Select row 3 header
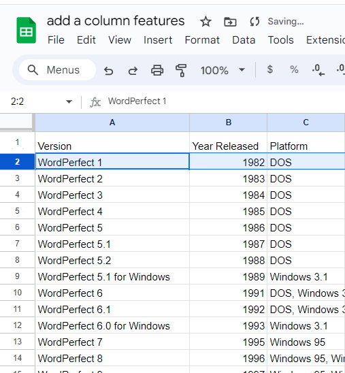The image size is (345, 373). click(17, 178)
